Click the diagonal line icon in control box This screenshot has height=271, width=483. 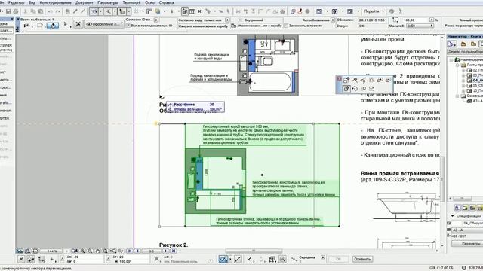[x=238, y=259]
